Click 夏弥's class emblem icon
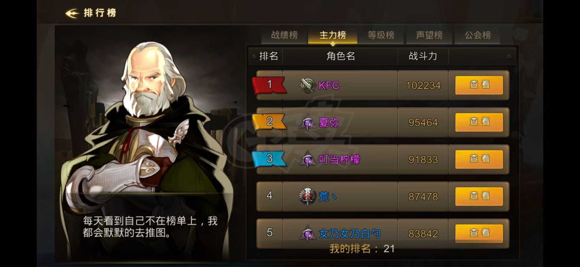Image resolution: width=580 pixels, height=267 pixels. [x=308, y=122]
